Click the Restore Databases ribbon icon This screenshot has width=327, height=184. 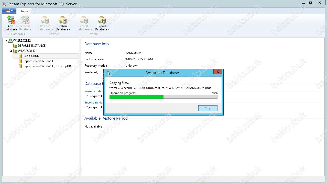pyautogui.click(x=45, y=20)
